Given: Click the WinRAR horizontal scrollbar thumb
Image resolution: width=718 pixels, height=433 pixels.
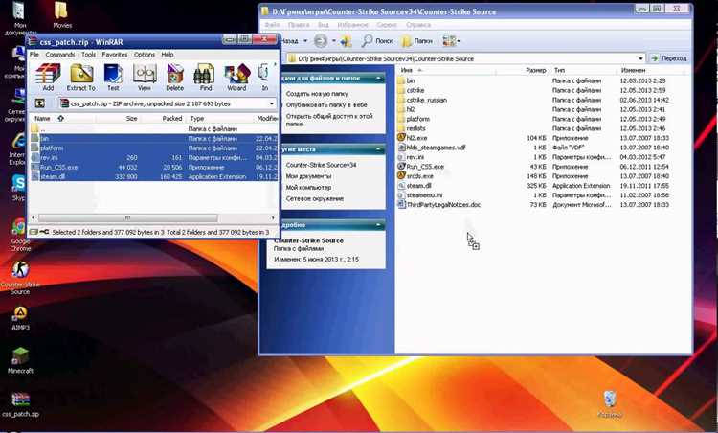Looking at the screenshot, I should point(127,218).
